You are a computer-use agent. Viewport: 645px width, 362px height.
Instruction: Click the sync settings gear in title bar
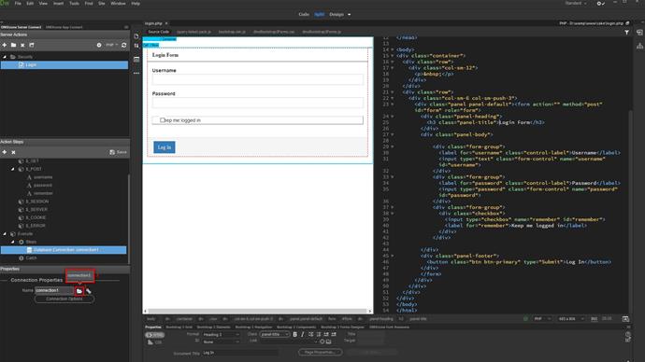pos(600,4)
